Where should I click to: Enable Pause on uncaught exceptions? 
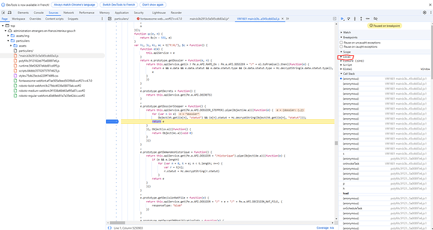[341, 43]
